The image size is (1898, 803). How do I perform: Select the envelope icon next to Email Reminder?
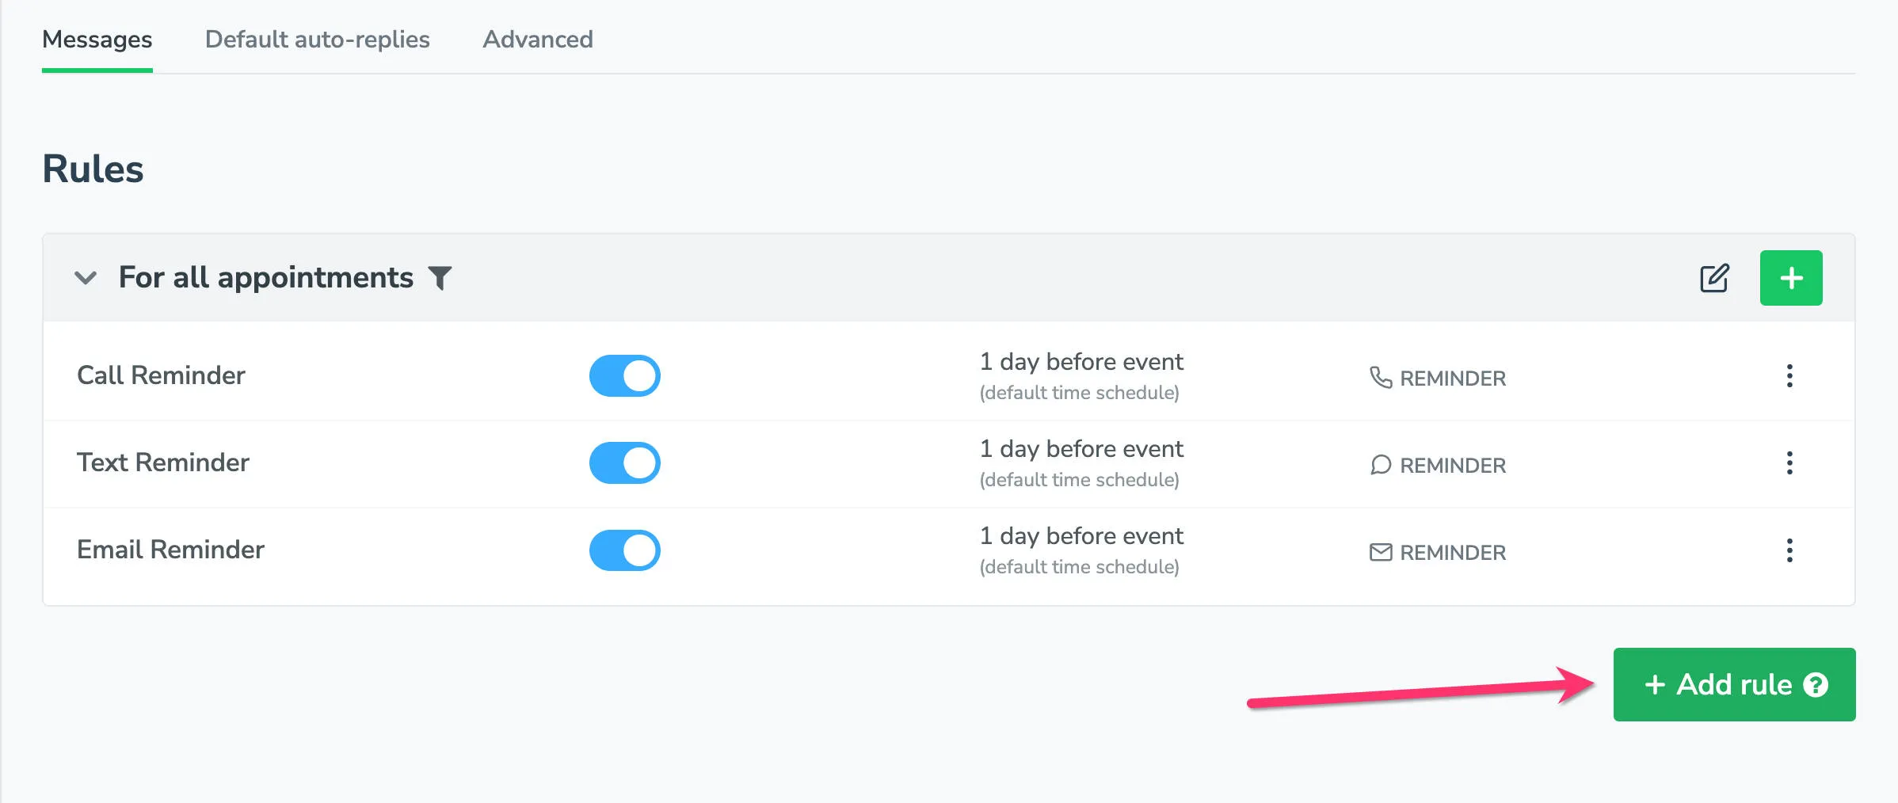[x=1381, y=552]
